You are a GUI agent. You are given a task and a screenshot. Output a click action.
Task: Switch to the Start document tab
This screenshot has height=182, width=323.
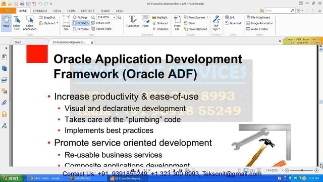[18, 42]
